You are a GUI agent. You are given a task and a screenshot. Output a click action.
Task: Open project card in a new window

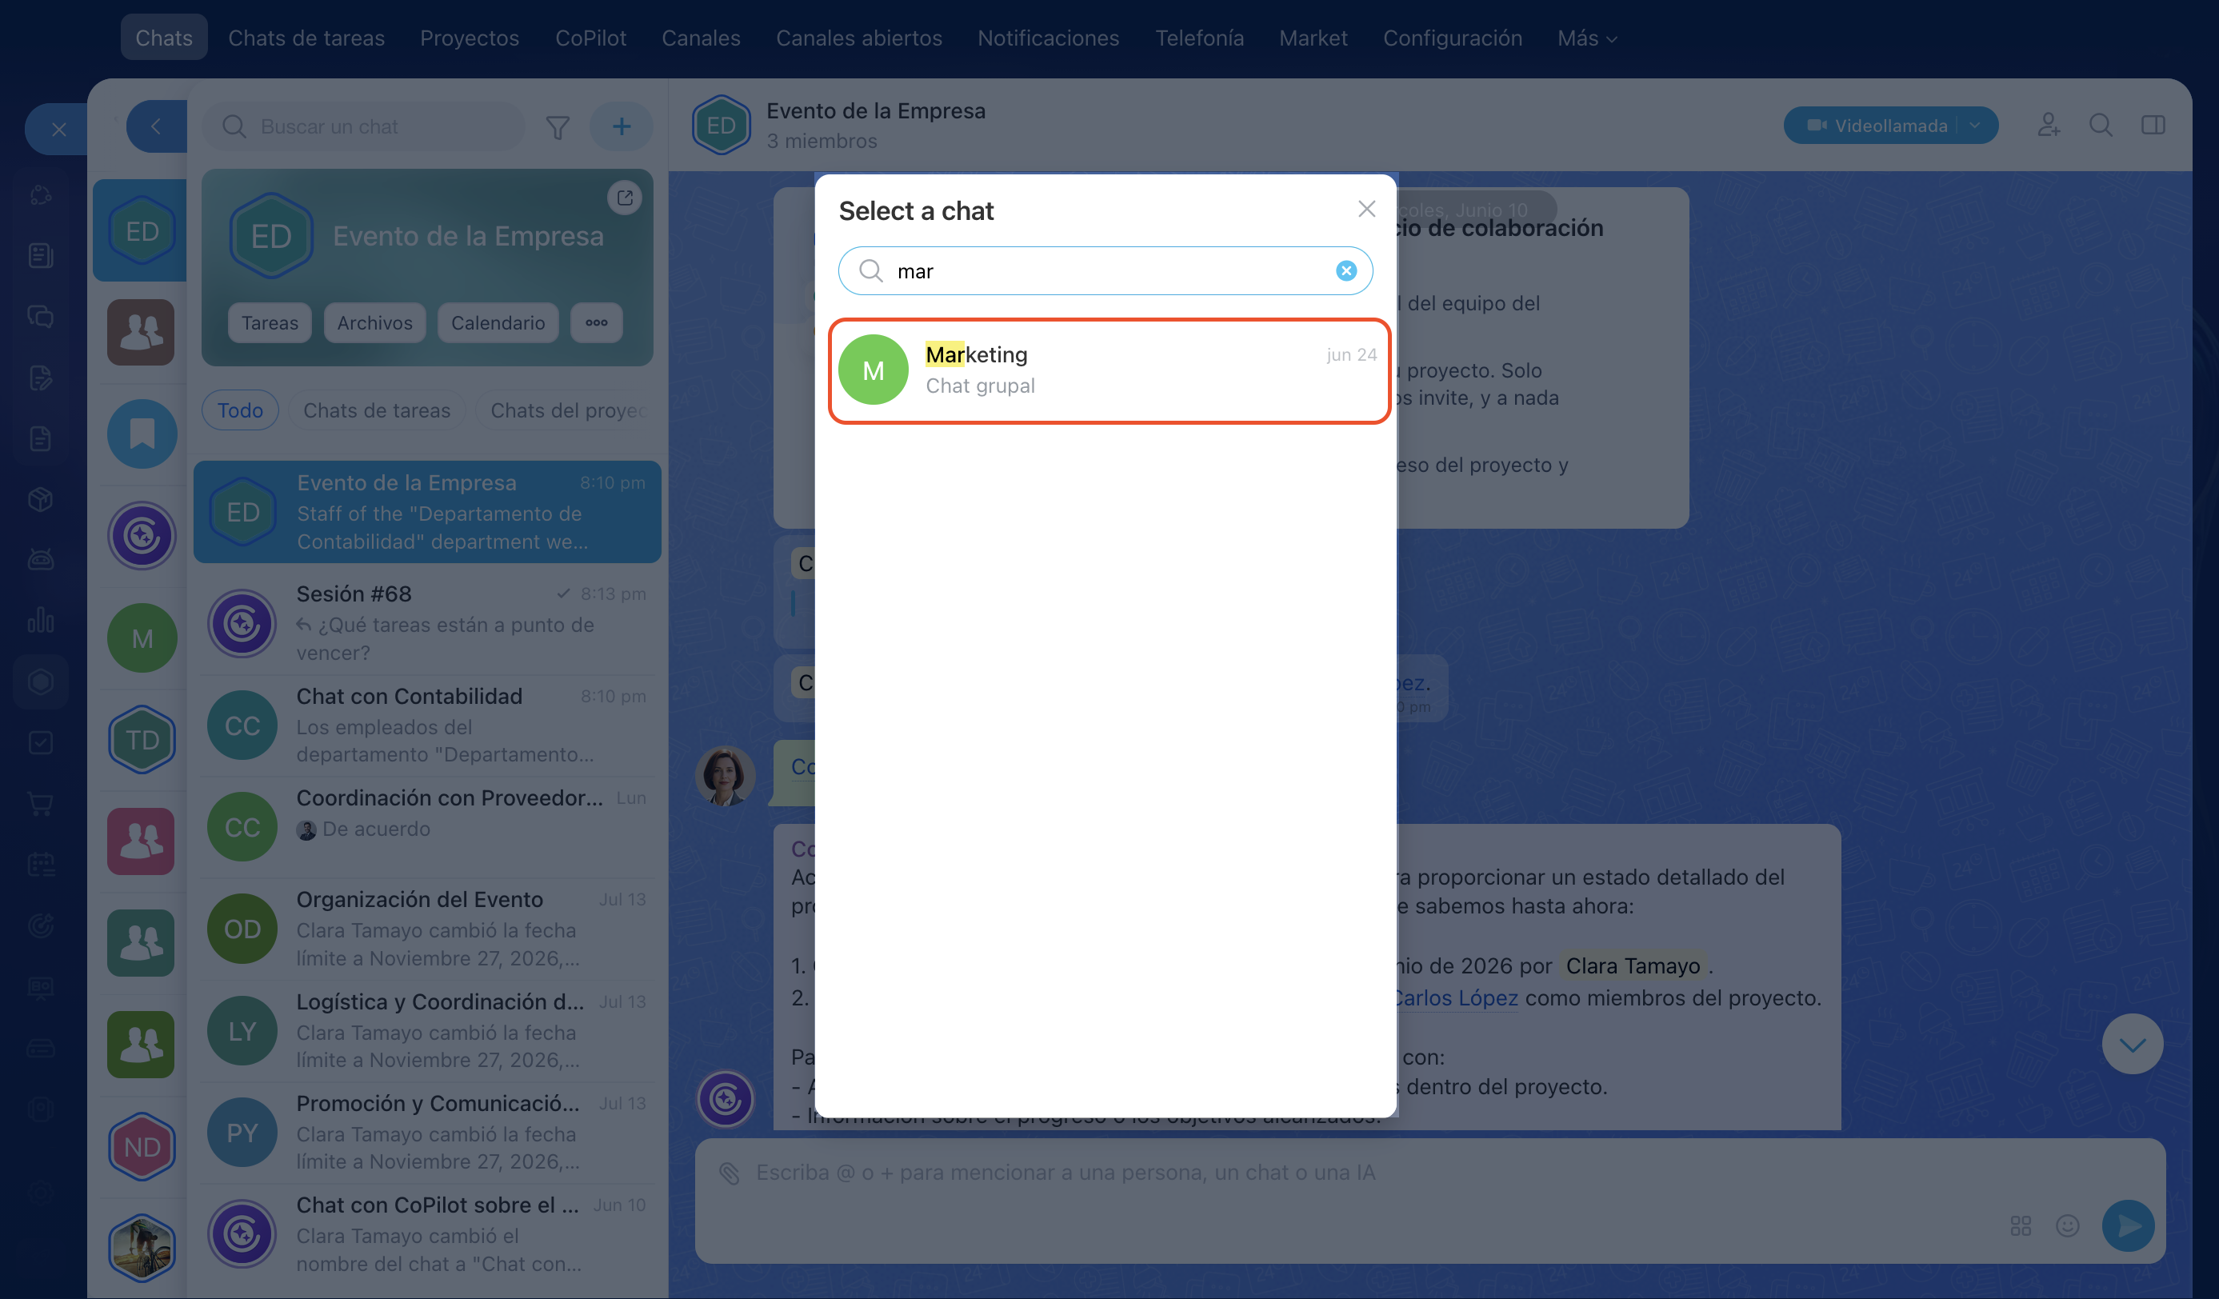coord(624,198)
